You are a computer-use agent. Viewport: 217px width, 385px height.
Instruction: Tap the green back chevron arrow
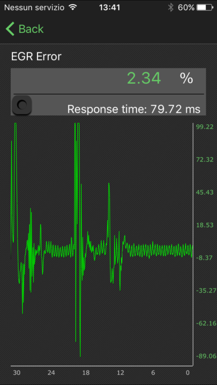10,29
